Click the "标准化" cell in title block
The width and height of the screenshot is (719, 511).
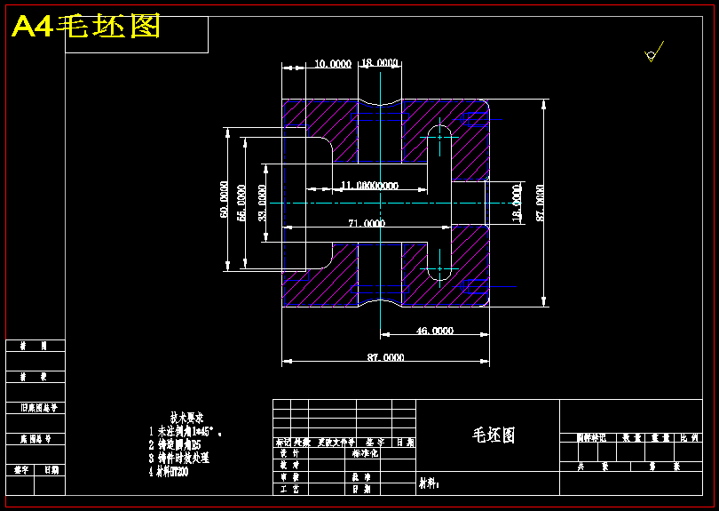pos(366,453)
